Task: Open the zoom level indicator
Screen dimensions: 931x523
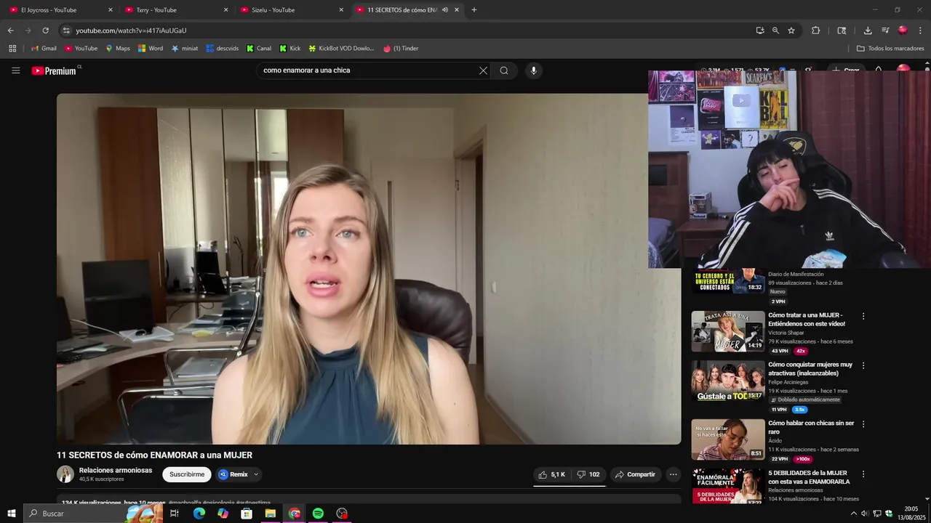Action: point(775,31)
